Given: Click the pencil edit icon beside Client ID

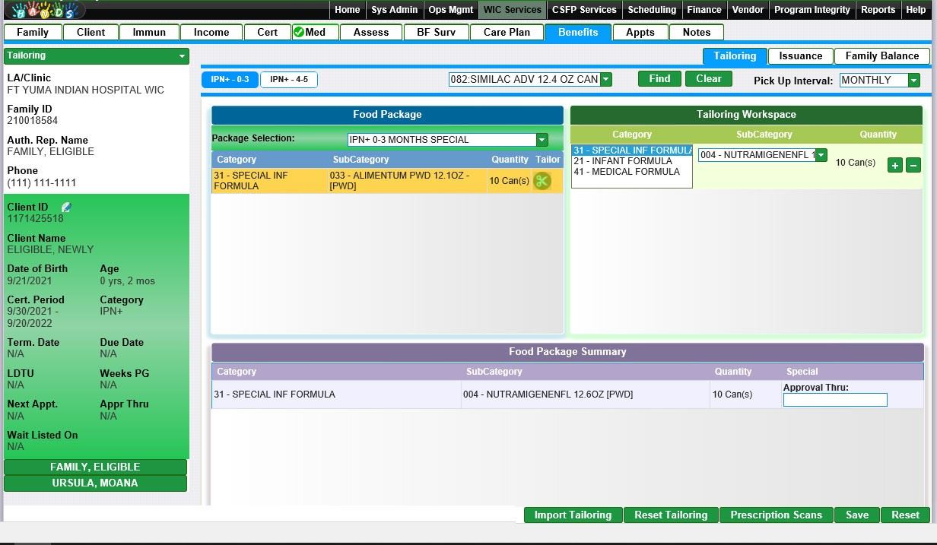Looking at the screenshot, I should pos(66,208).
